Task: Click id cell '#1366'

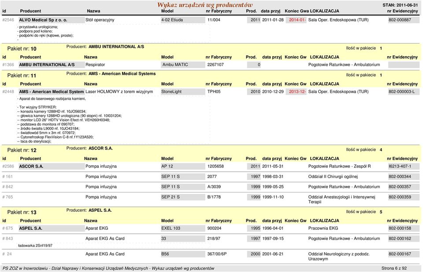Action: [8, 65]
